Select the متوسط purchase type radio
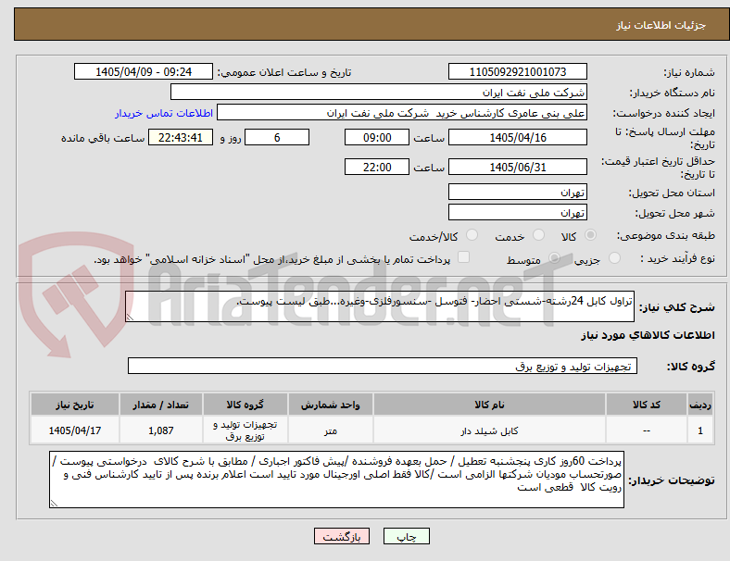Screen dimensions: 730x561 coord(554,258)
